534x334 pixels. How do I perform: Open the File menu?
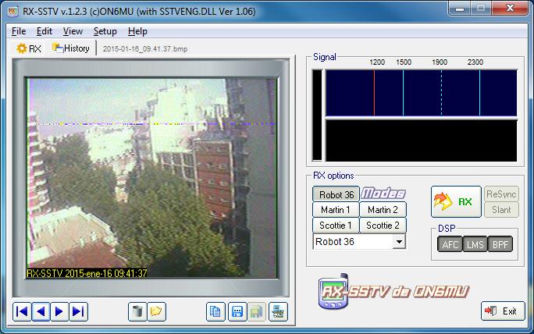pyautogui.click(x=19, y=31)
